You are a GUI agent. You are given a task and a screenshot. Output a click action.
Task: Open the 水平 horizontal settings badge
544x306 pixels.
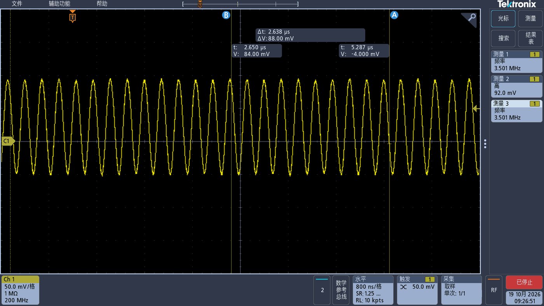(x=373, y=290)
